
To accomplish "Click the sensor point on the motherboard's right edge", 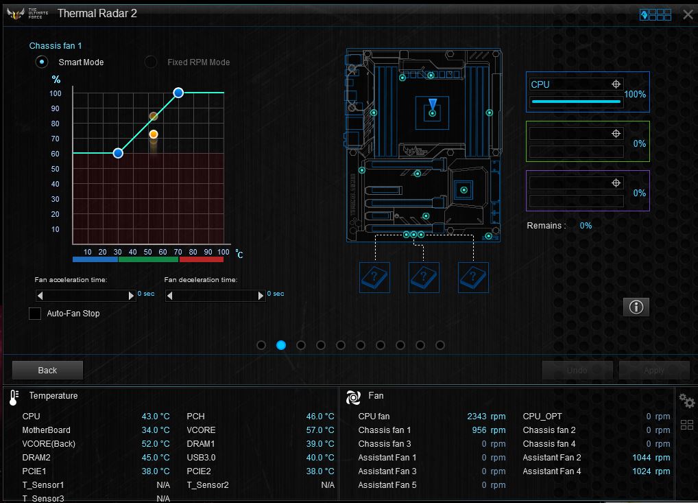I will (490, 113).
